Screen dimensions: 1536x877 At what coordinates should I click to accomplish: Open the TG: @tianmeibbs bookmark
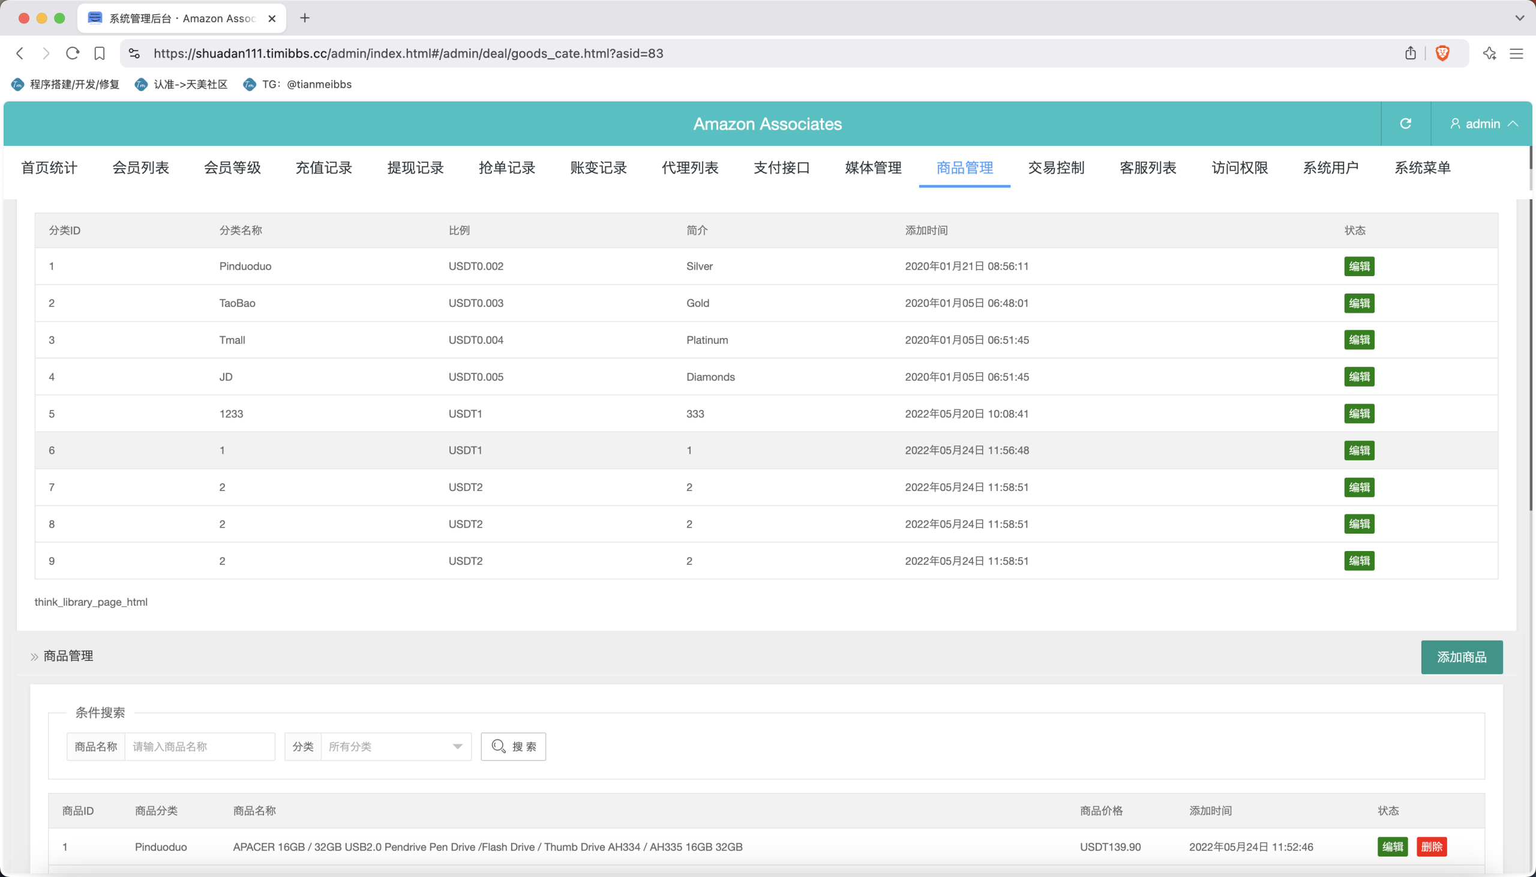point(298,84)
